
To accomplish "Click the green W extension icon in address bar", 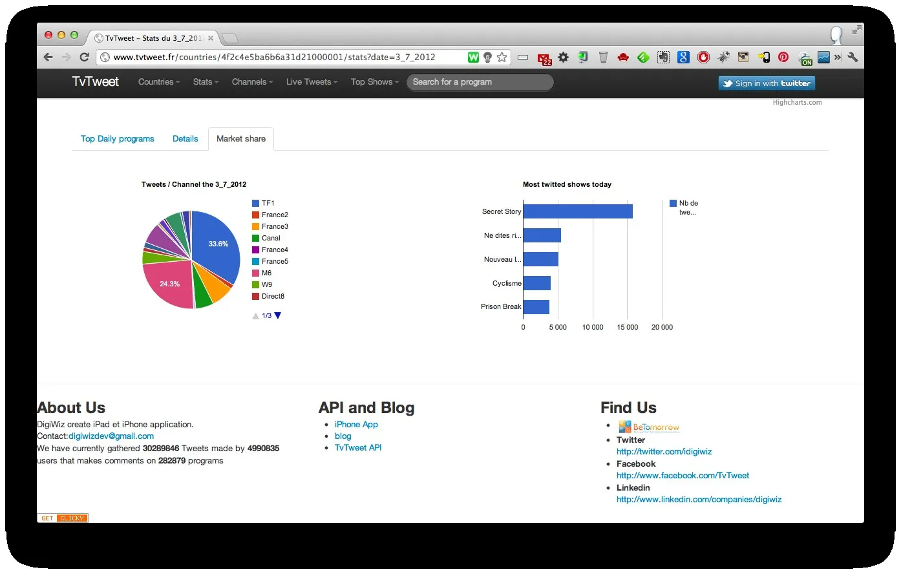I will 474,58.
